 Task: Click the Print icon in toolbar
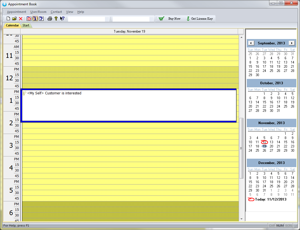50,19
